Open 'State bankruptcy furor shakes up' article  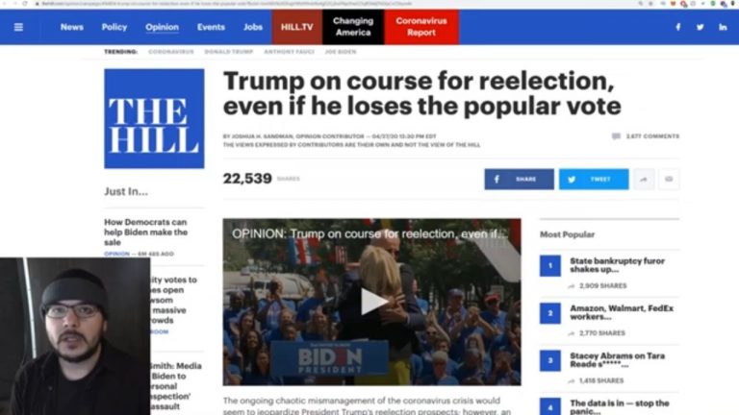click(x=617, y=265)
